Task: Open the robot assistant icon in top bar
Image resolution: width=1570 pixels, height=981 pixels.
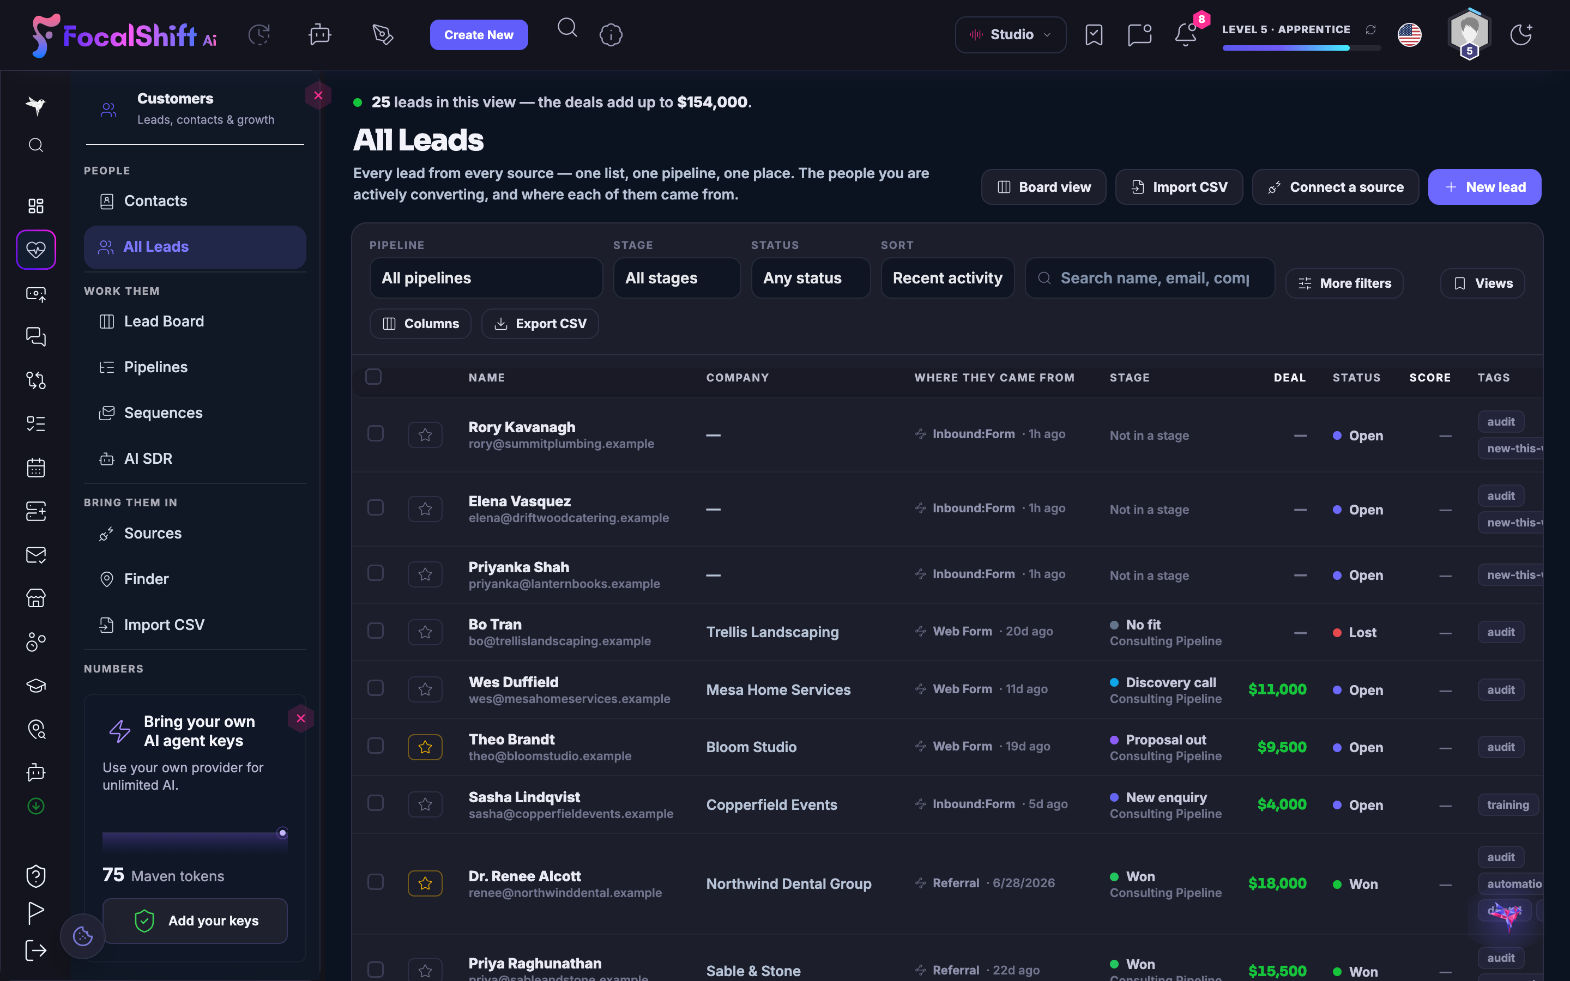Action: click(x=320, y=34)
